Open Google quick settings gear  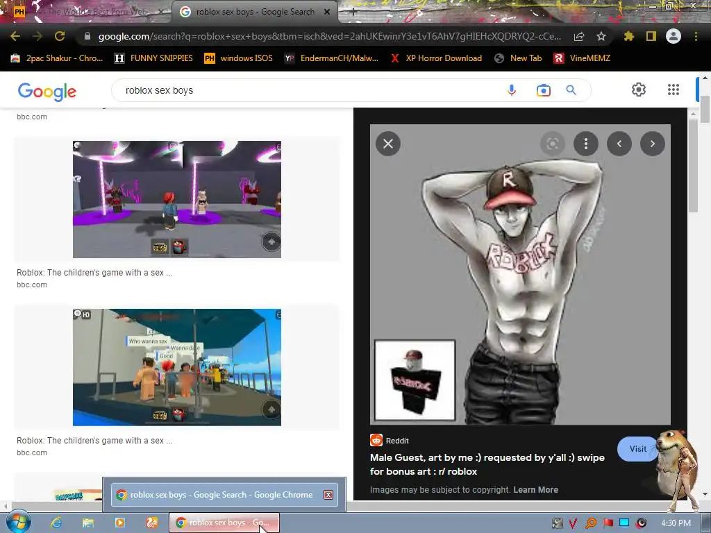click(639, 90)
